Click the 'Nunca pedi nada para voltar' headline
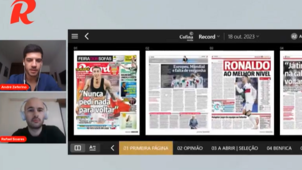The image size is (302, 170). click(98, 102)
